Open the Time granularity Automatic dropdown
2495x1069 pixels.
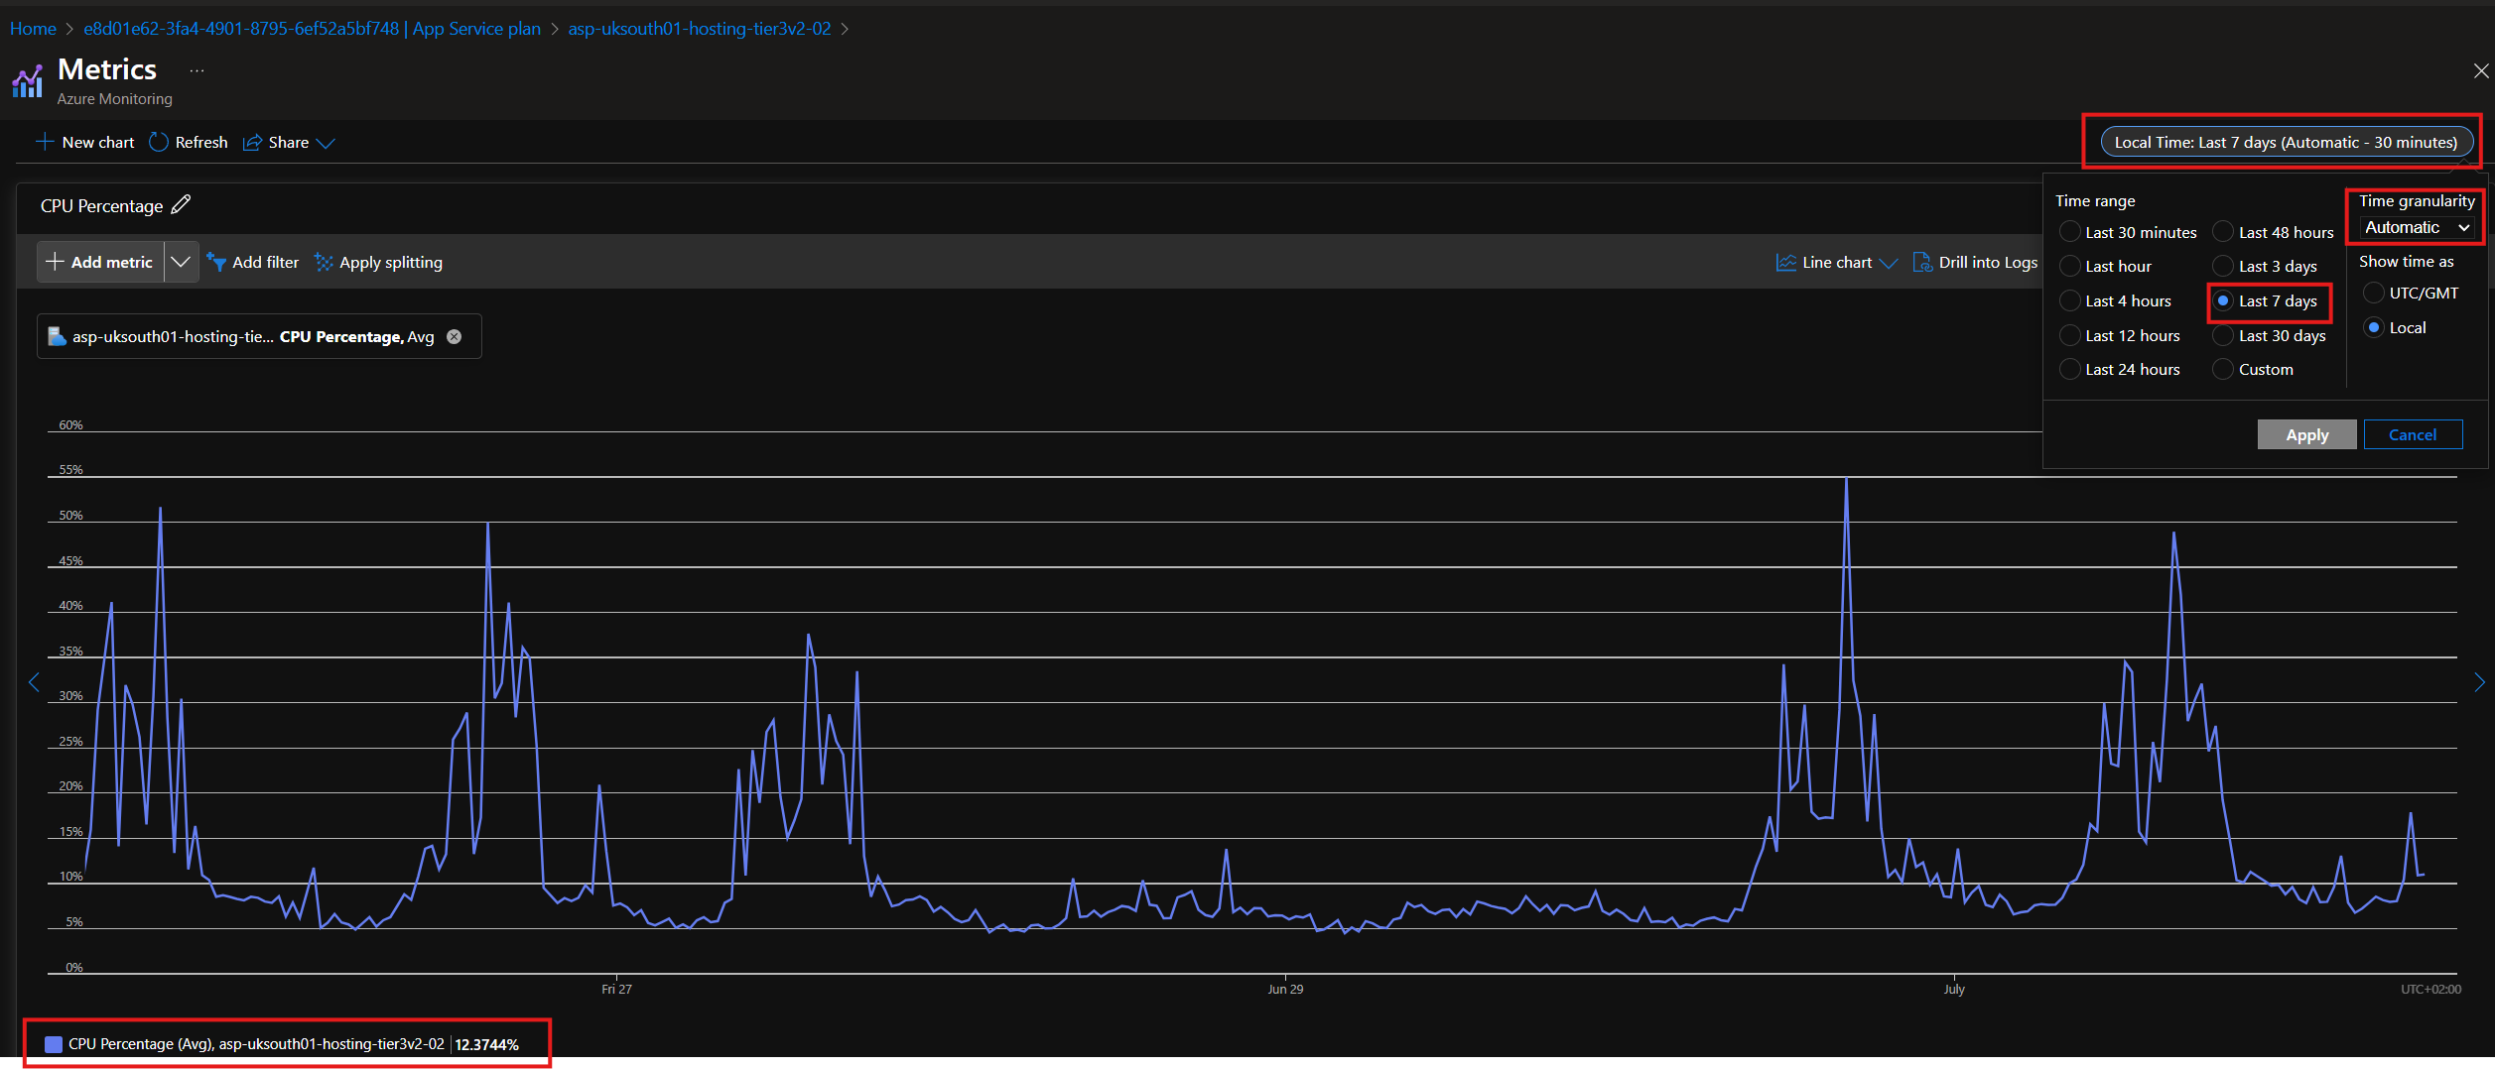[2417, 228]
